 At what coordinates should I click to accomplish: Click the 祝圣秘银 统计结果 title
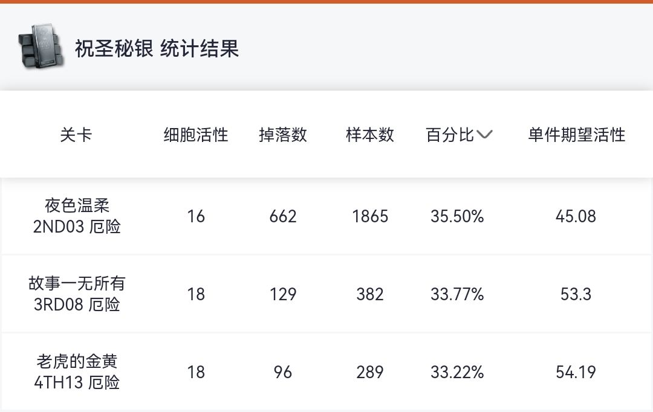157,48
